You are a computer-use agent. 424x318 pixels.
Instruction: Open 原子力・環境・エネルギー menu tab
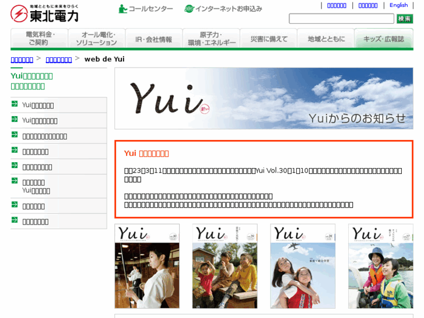coord(211,38)
